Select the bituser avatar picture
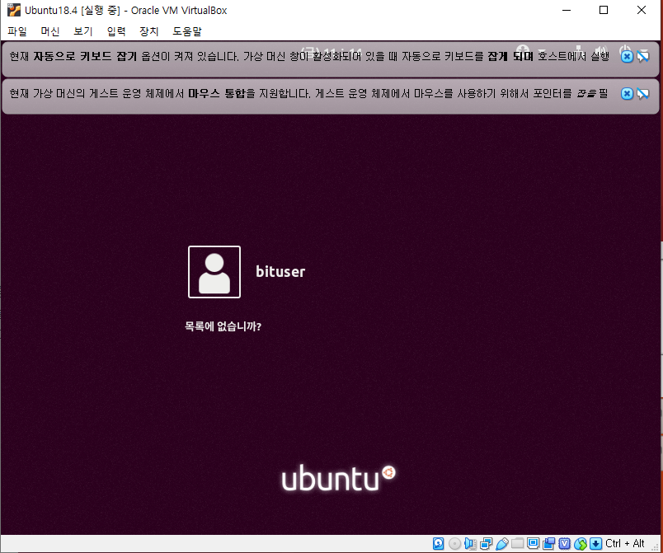The height and width of the screenshot is (553, 663). click(214, 272)
